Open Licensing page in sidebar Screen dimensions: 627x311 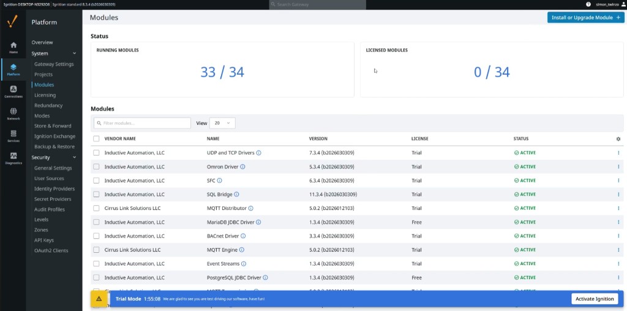tap(45, 95)
